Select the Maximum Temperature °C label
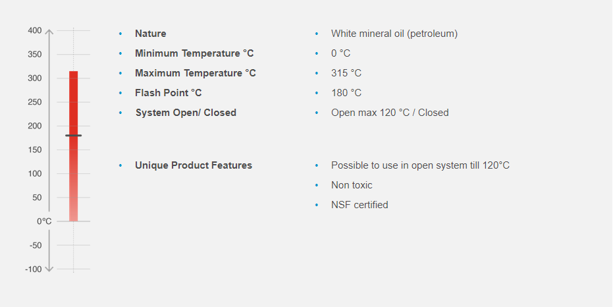Image resolution: width=613 pixels, height=307 pixels. point(195,73)
